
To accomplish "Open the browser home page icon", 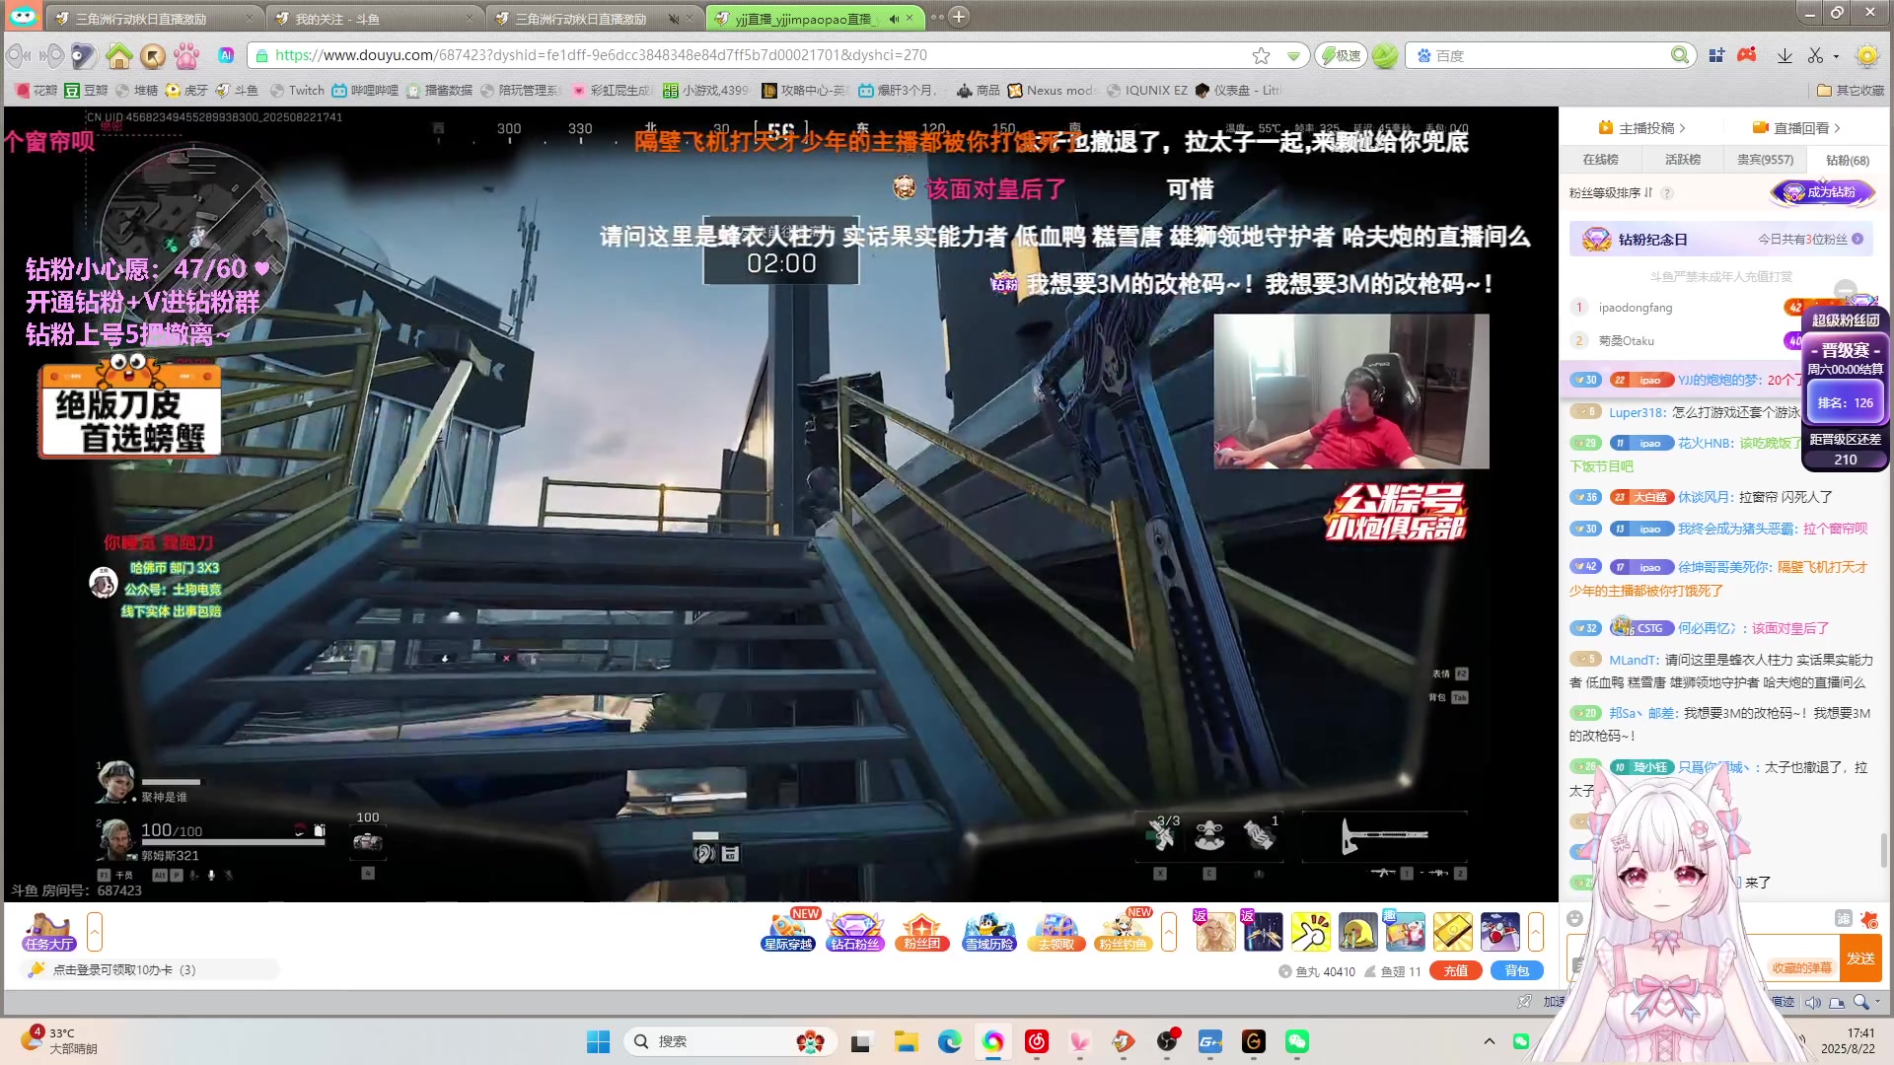I will click(x=119, y=55).
